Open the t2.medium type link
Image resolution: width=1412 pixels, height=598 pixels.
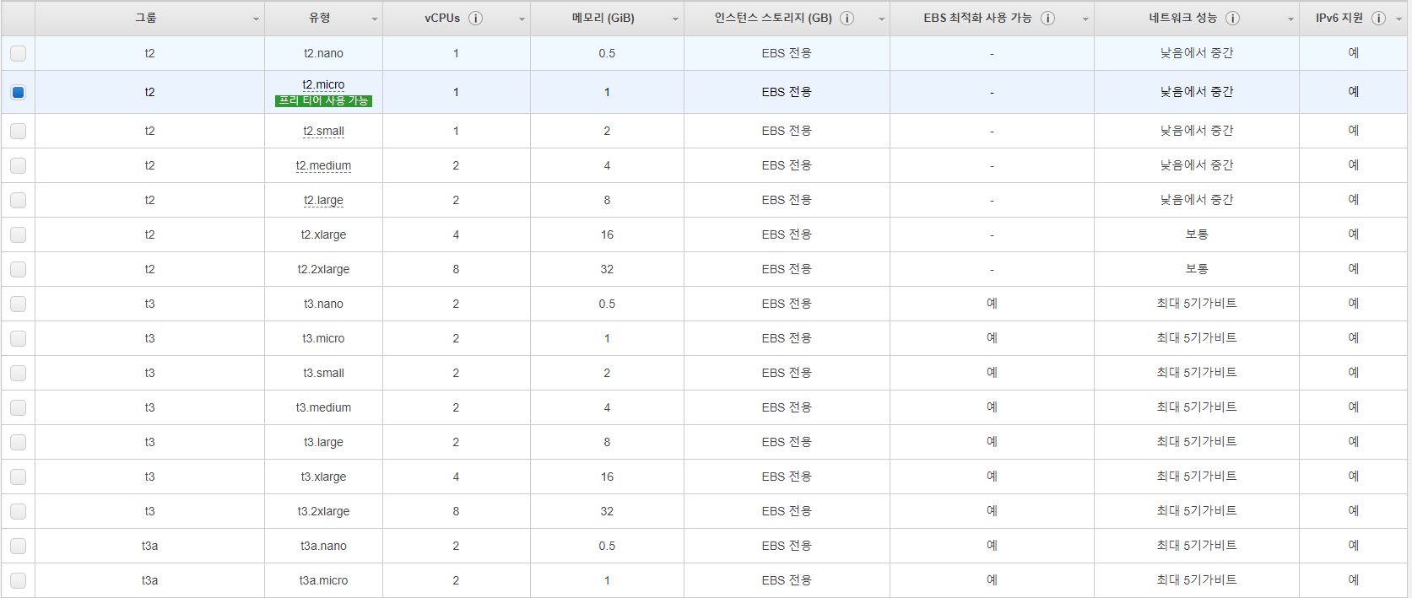[323, 165]
